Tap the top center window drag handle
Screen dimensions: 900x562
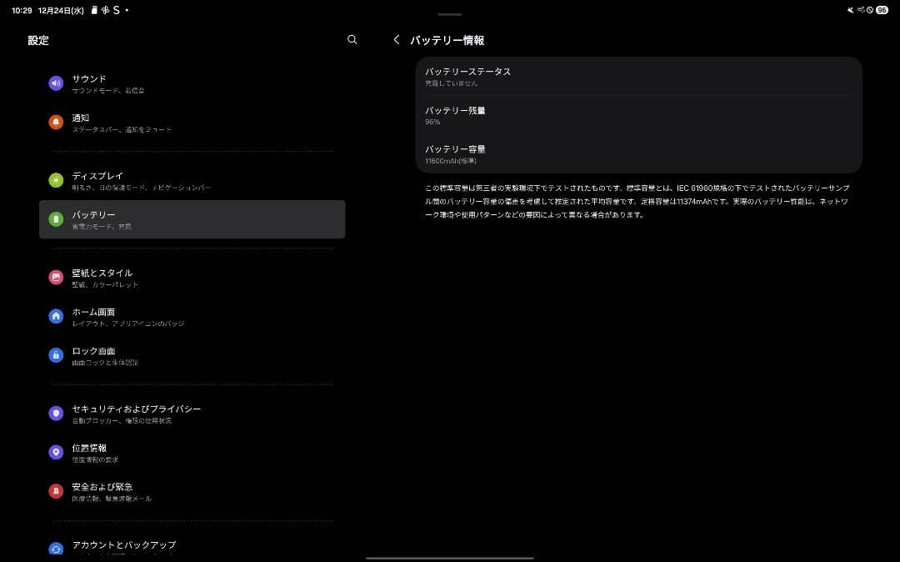click(x=450, y=14)
